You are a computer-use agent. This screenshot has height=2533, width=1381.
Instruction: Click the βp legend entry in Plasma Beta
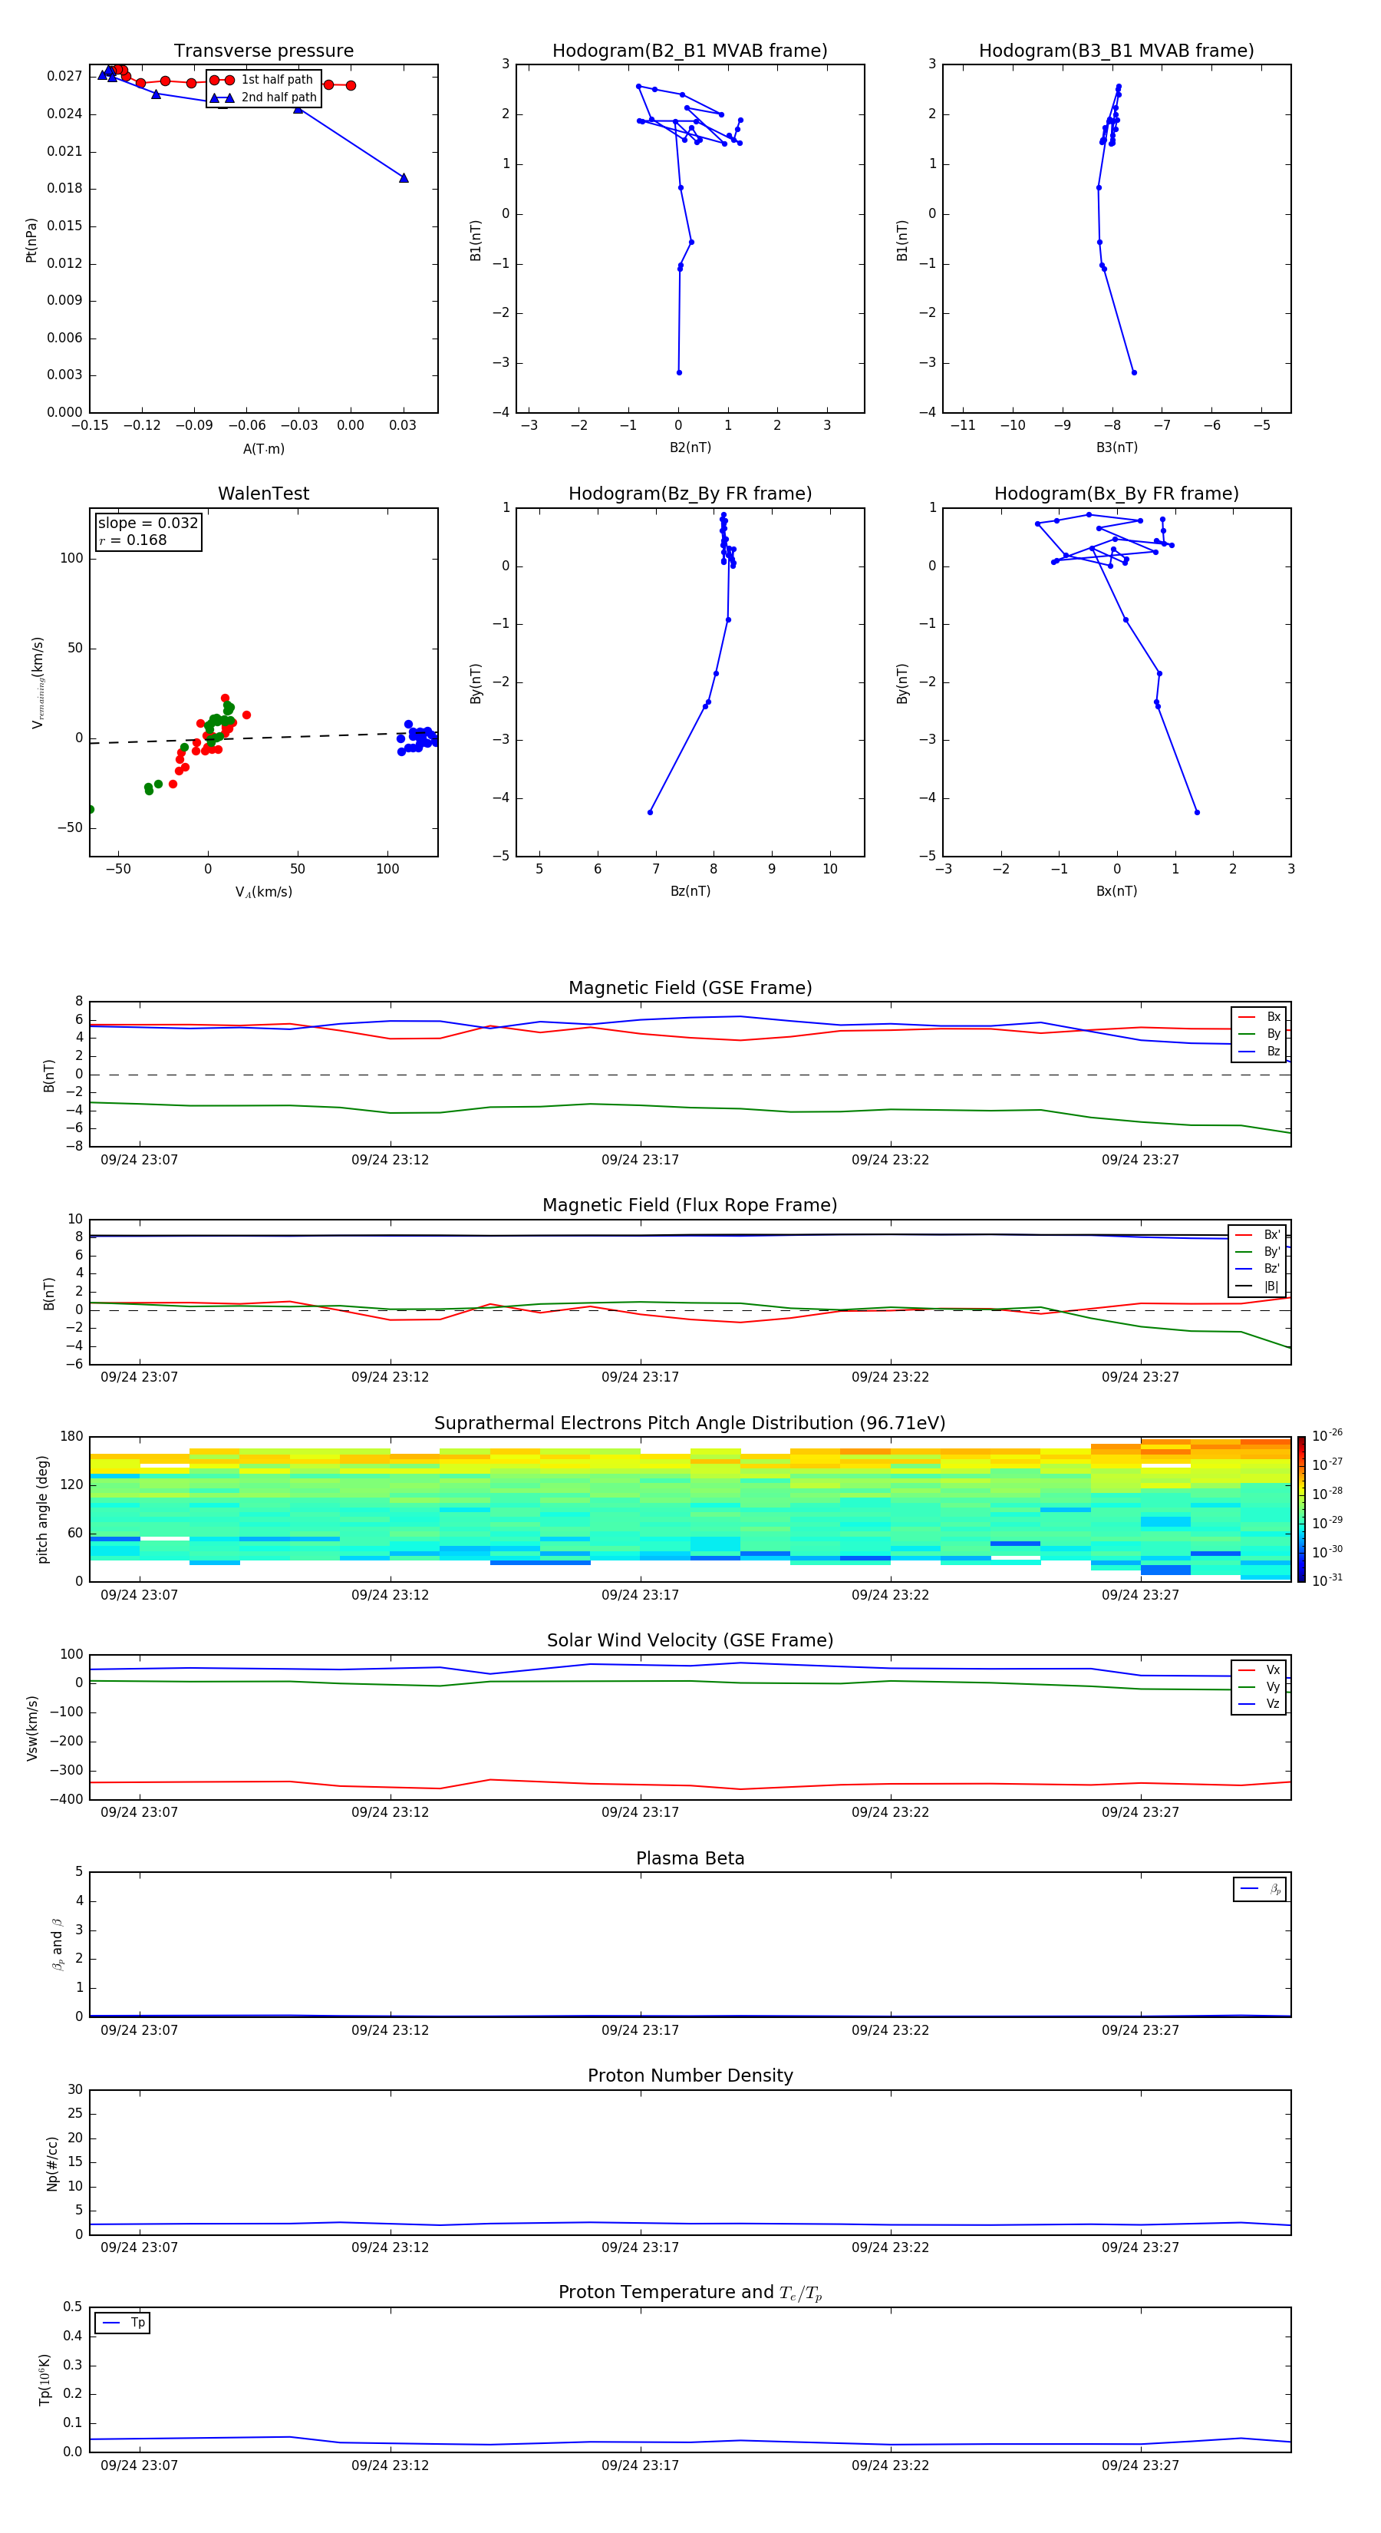pyautogui.click(x=1261, y=1889)
